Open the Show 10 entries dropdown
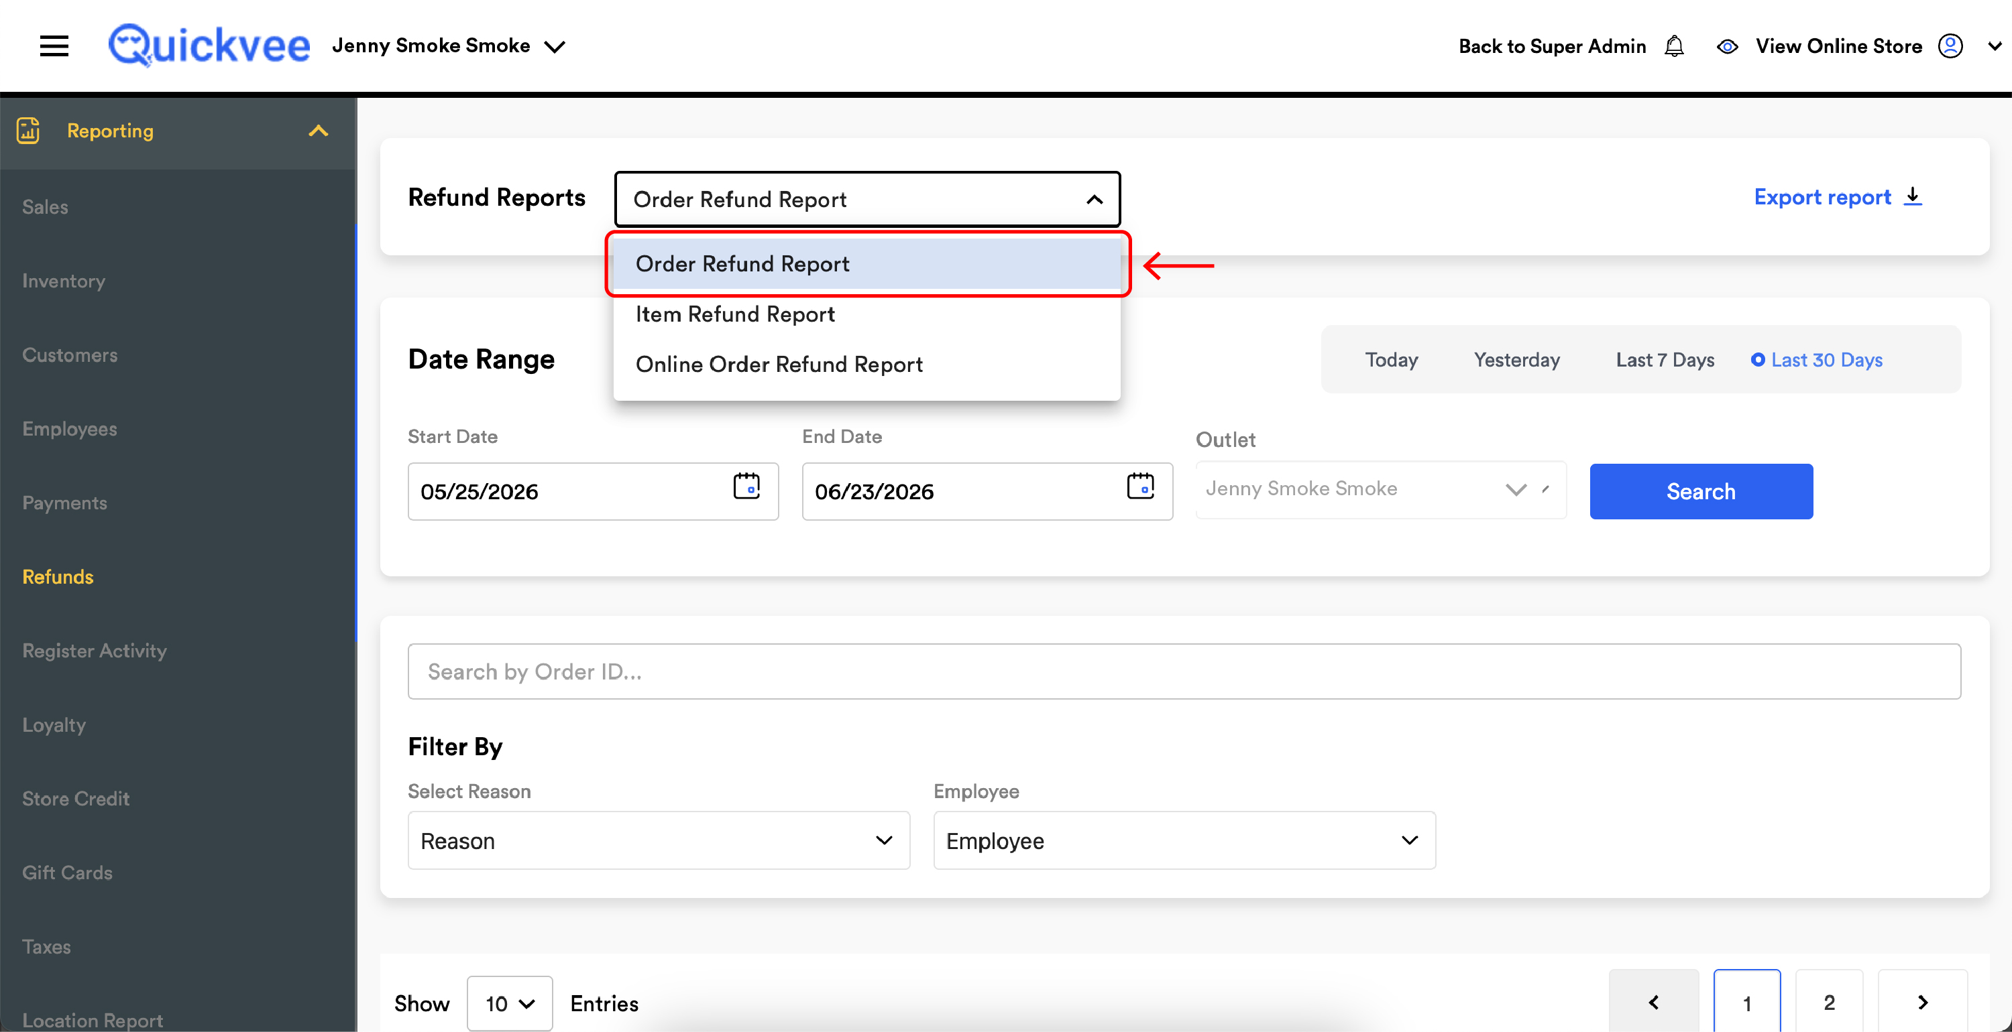This screenshot has width=2012, height=1032. (x=509, y=1003)
